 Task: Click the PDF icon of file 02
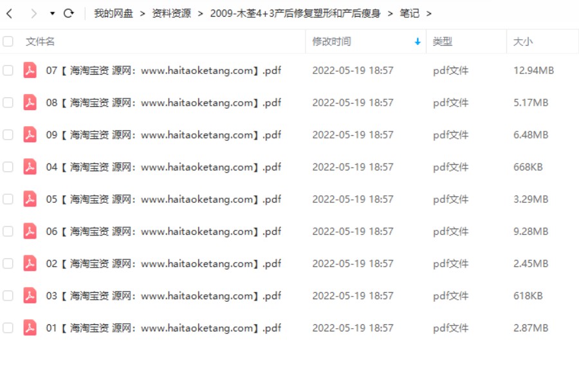[30, 263]
